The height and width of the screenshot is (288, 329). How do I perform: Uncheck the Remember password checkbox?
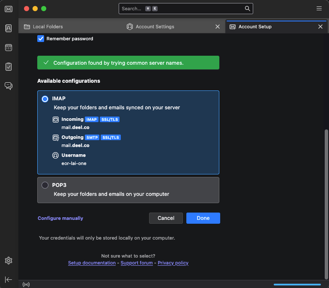click(41, 39)
